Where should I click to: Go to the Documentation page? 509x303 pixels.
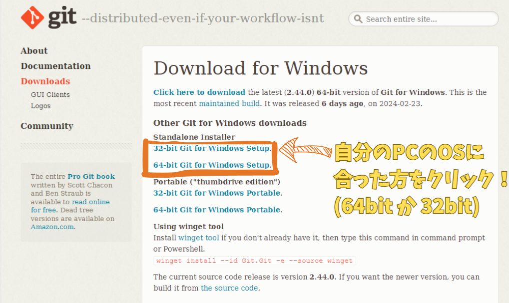coord(55,66)
